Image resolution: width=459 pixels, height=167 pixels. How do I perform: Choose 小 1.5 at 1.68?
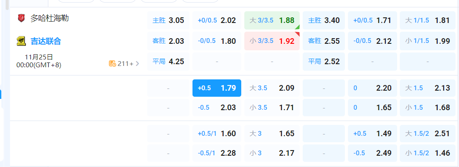click(428, 108)
